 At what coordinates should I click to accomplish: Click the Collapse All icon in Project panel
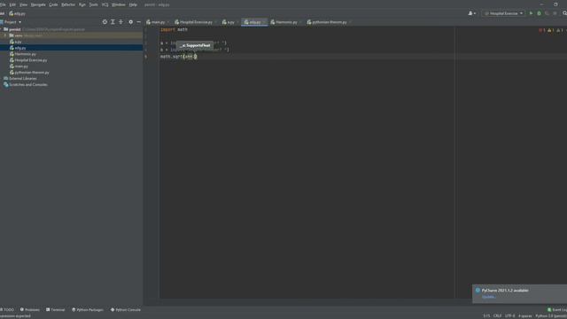pos(120,22)
